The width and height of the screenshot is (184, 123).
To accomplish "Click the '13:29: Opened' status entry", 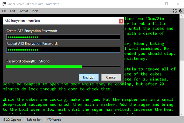I will click(x=12, y=120).
